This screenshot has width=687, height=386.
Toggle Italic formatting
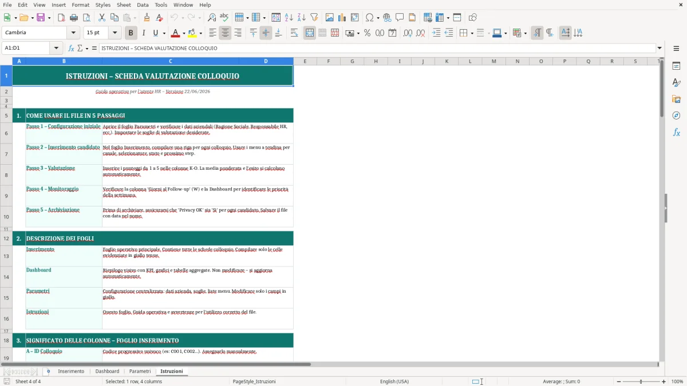click(143, 33)
